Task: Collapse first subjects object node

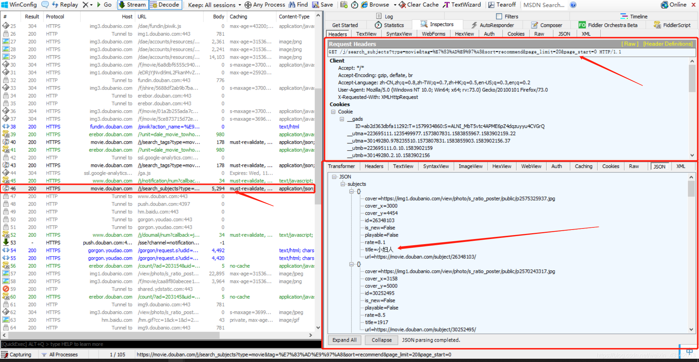Action: tap(352, 191)
